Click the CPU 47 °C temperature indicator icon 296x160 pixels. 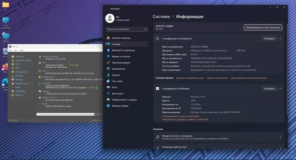(77, 65)
